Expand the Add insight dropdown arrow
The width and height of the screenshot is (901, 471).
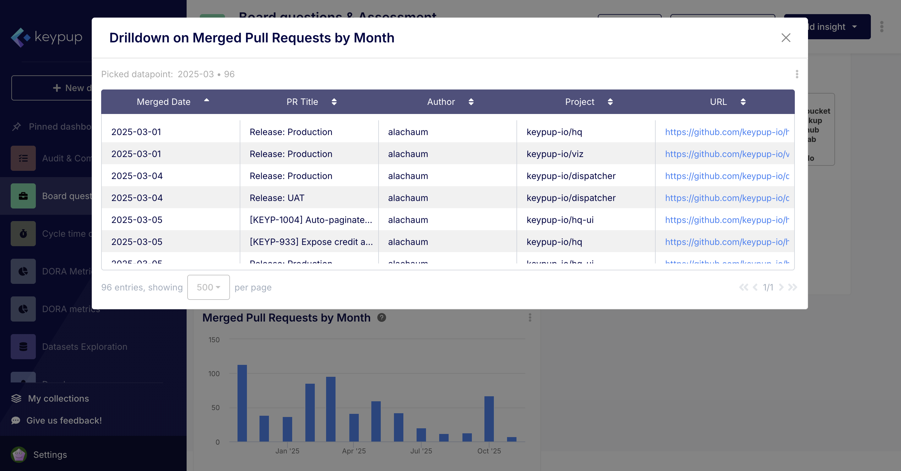[855, 27]
